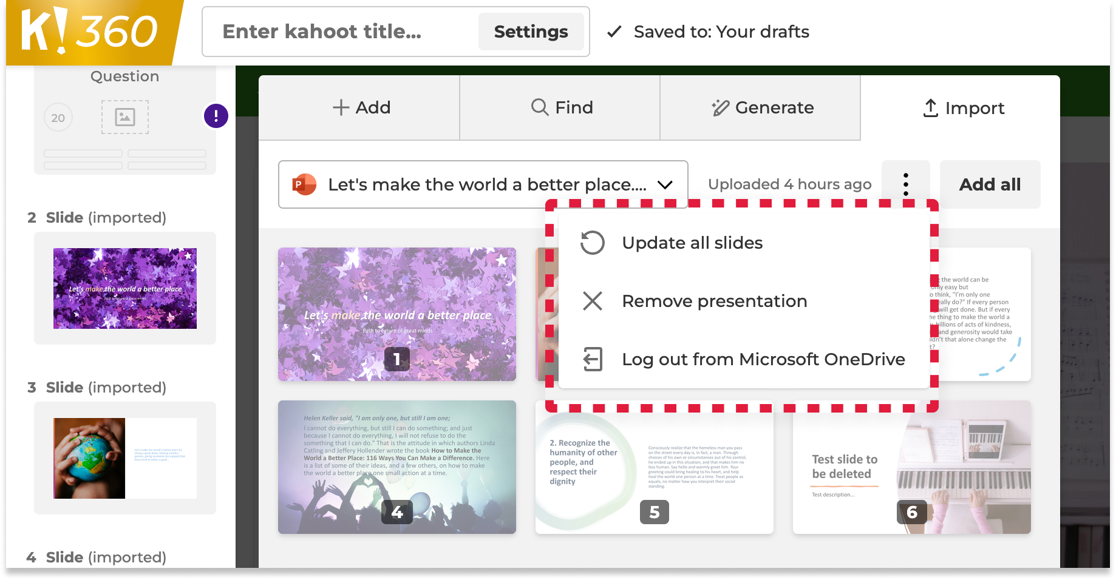Click the number 6 badge on slide
The height and width of the screenshot is (580, 1116).
click(x=912, y=512)
